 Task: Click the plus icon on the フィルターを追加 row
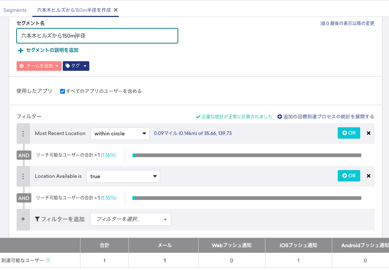(23, 219)
